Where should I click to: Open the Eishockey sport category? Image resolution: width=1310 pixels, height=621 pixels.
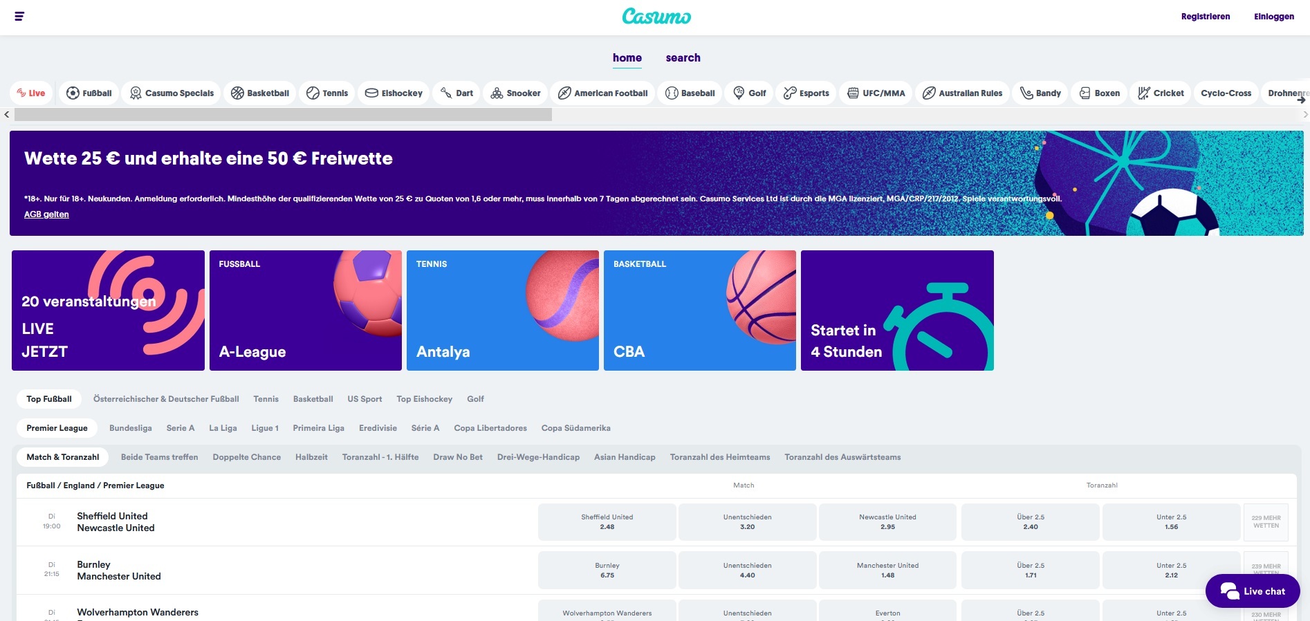pos(394,93)
